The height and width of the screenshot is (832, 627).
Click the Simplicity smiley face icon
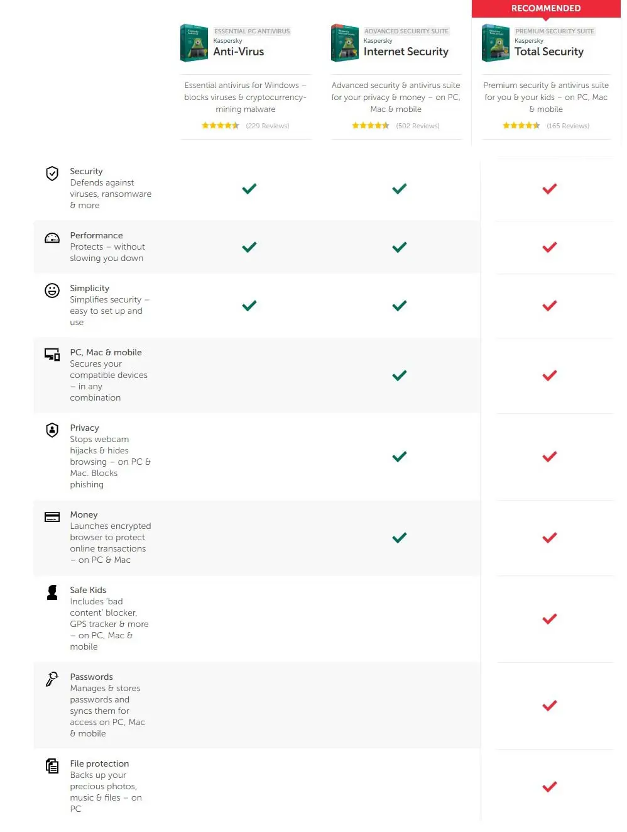[x=52, y=290]
